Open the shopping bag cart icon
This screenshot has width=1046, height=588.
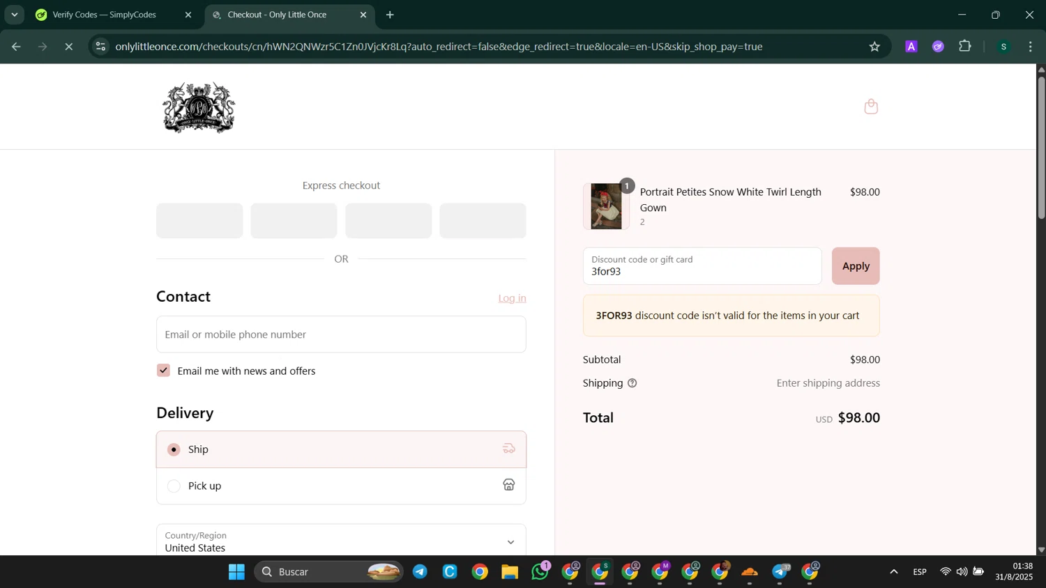(870, 107)
